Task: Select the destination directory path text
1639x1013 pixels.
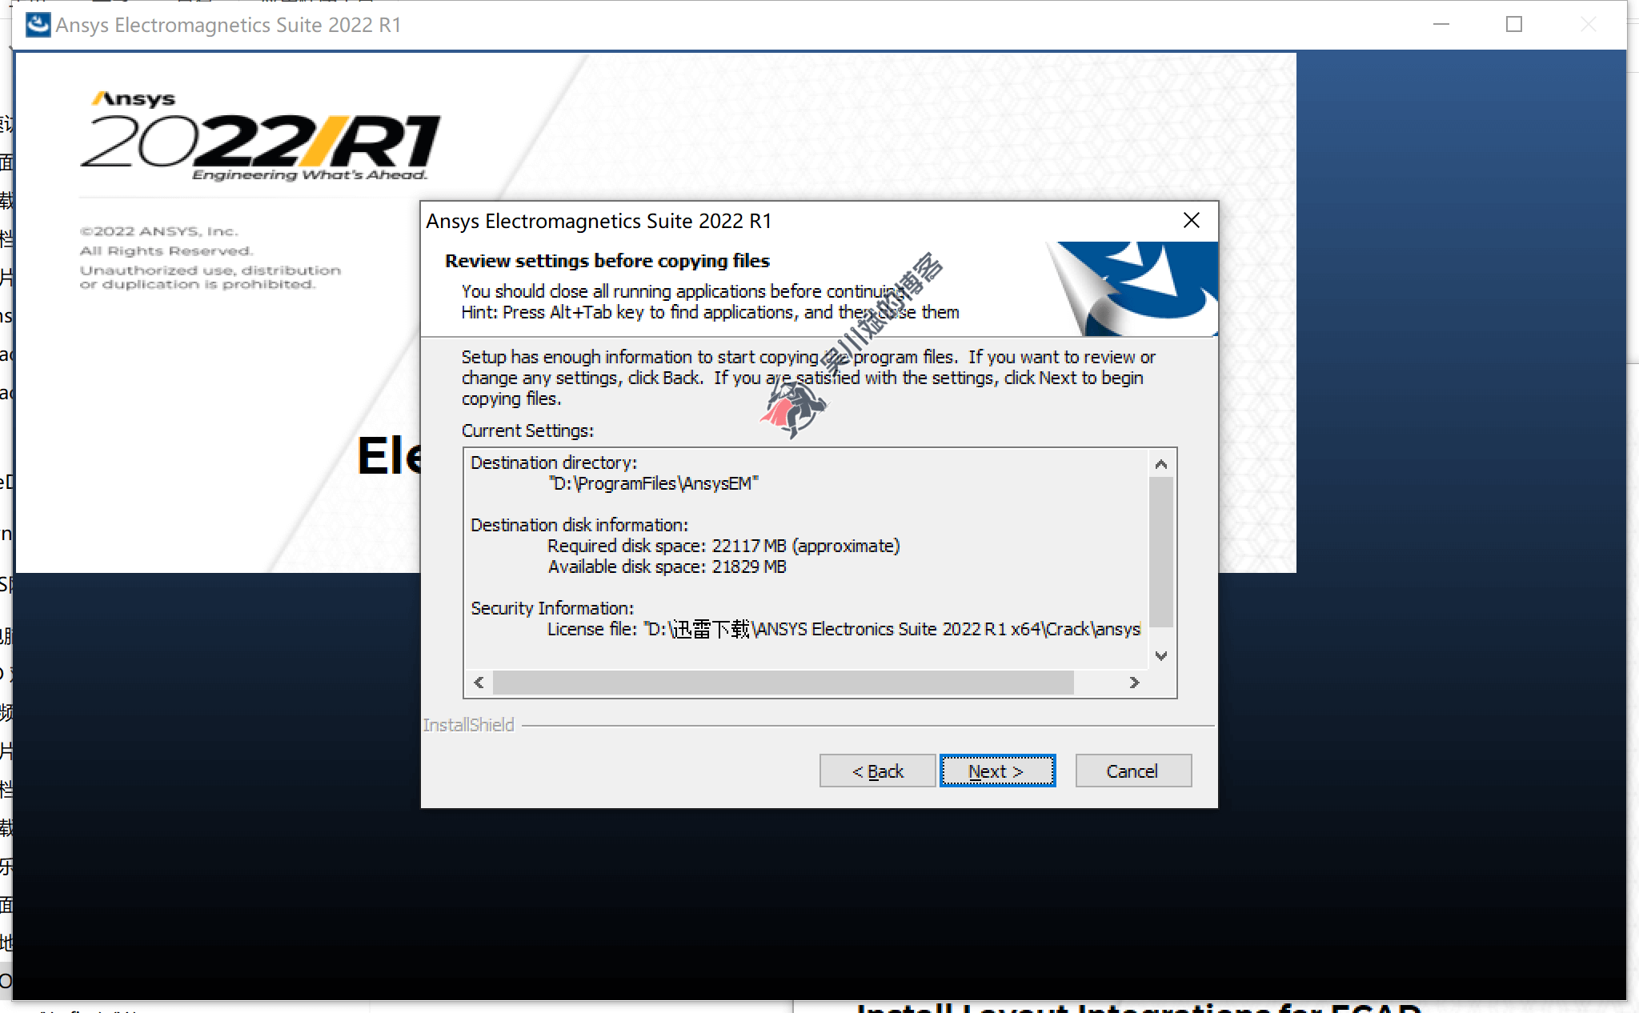Action: (x=654, y=483)
